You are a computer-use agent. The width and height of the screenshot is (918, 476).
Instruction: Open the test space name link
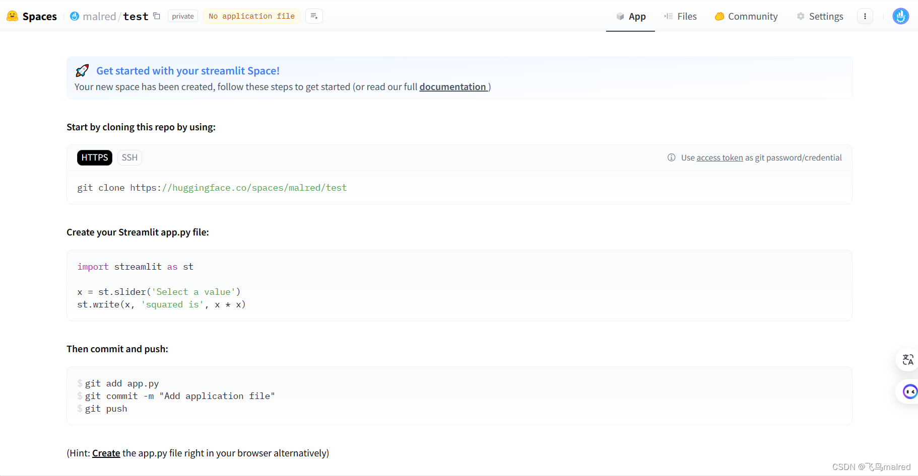[136, 16]
